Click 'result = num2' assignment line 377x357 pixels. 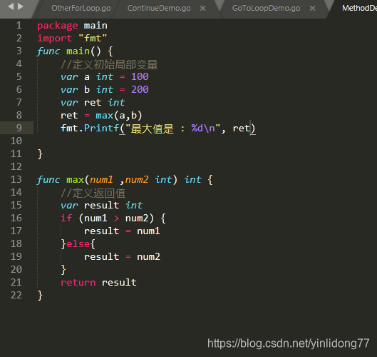coord(122,257)
